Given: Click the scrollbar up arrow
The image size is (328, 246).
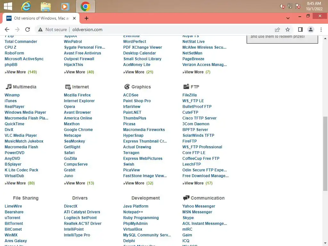Looking at the screenshot, I should [x=325, y=38].
